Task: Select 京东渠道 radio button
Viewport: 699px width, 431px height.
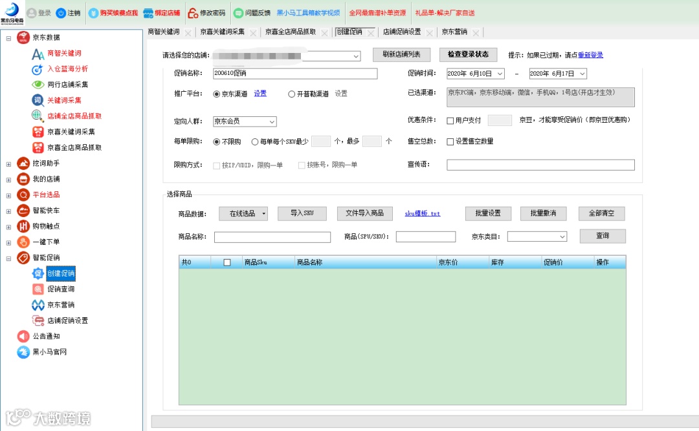Action: coord(217,94)
